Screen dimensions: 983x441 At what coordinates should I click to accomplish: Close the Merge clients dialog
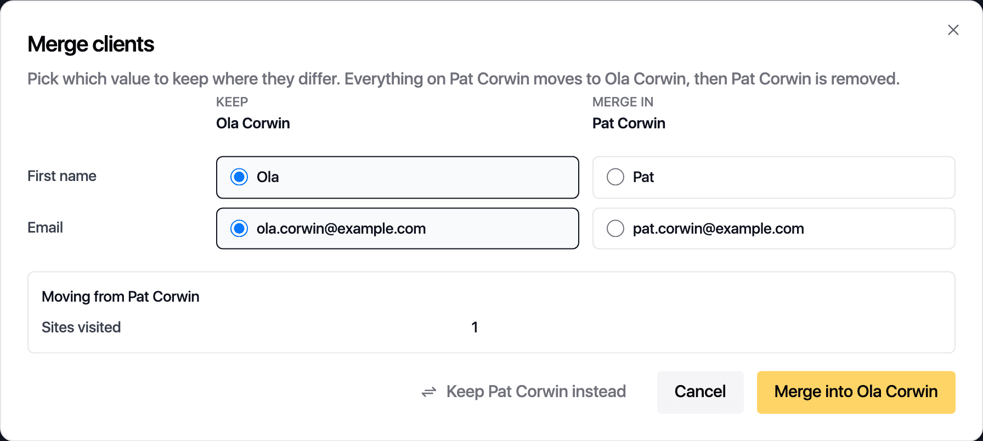pyautogui.click(x=953, y=30)
